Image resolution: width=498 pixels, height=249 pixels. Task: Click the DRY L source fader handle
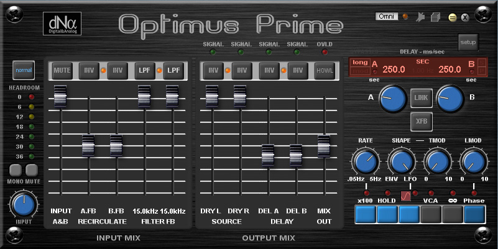[x=212, y=96]
